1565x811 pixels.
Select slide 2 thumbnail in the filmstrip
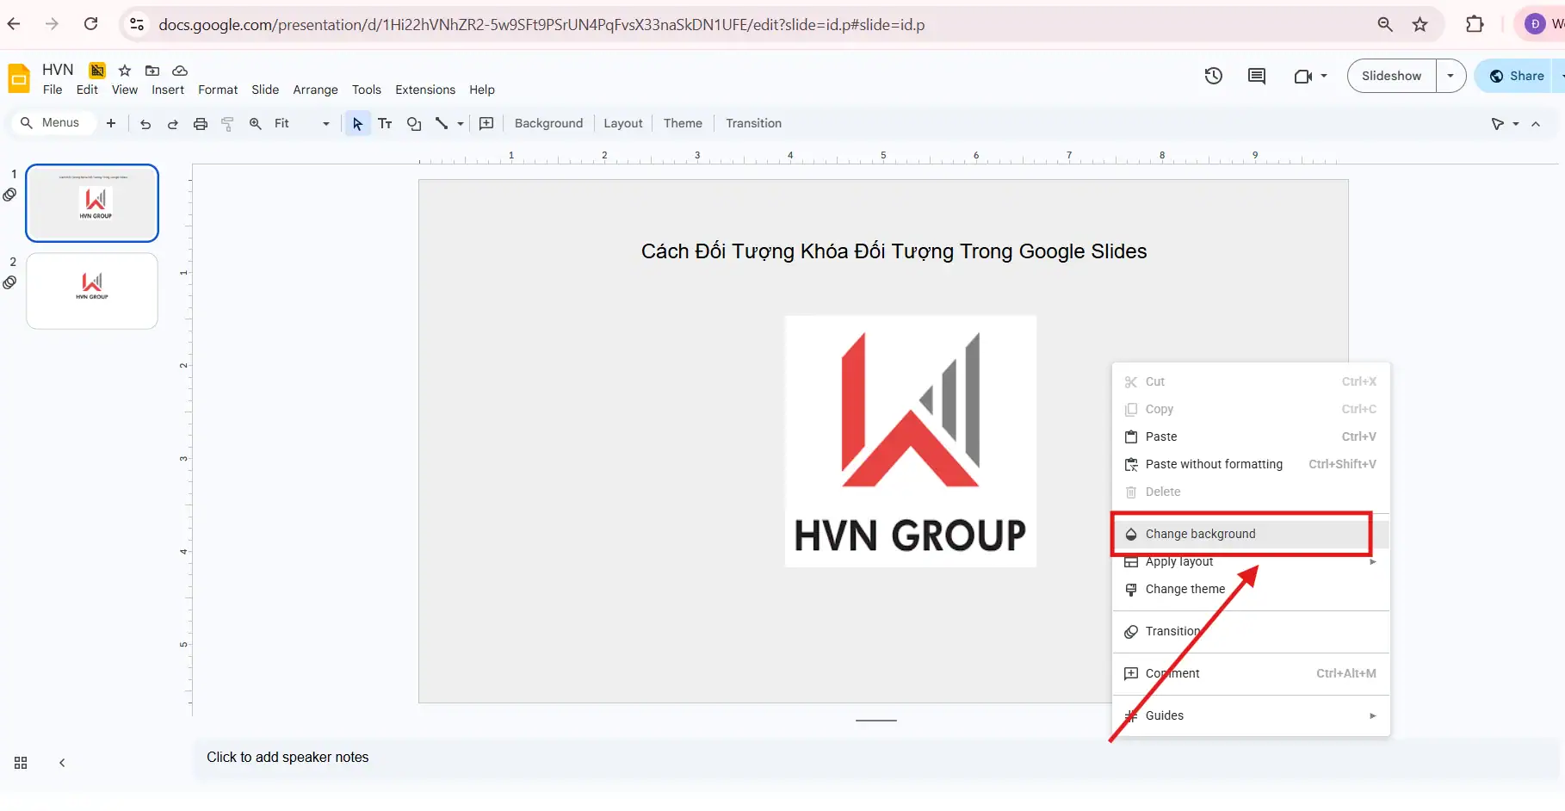tap(91, 291)
